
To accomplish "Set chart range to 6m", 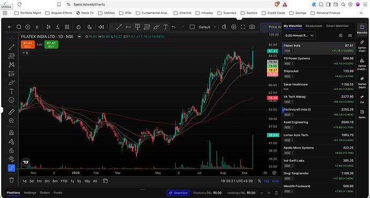I will pyautogui.click(x=55, y=181).
